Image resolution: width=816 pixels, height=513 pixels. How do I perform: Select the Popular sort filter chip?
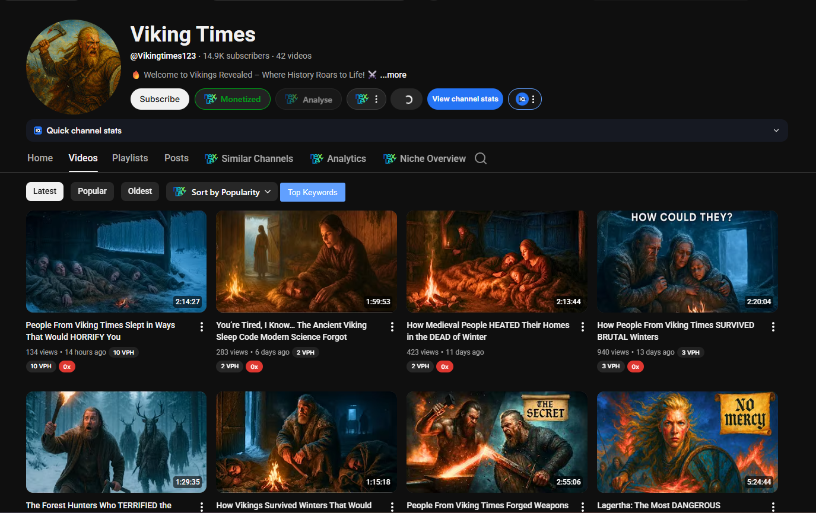pyautogui.click(x=92, y=191)
